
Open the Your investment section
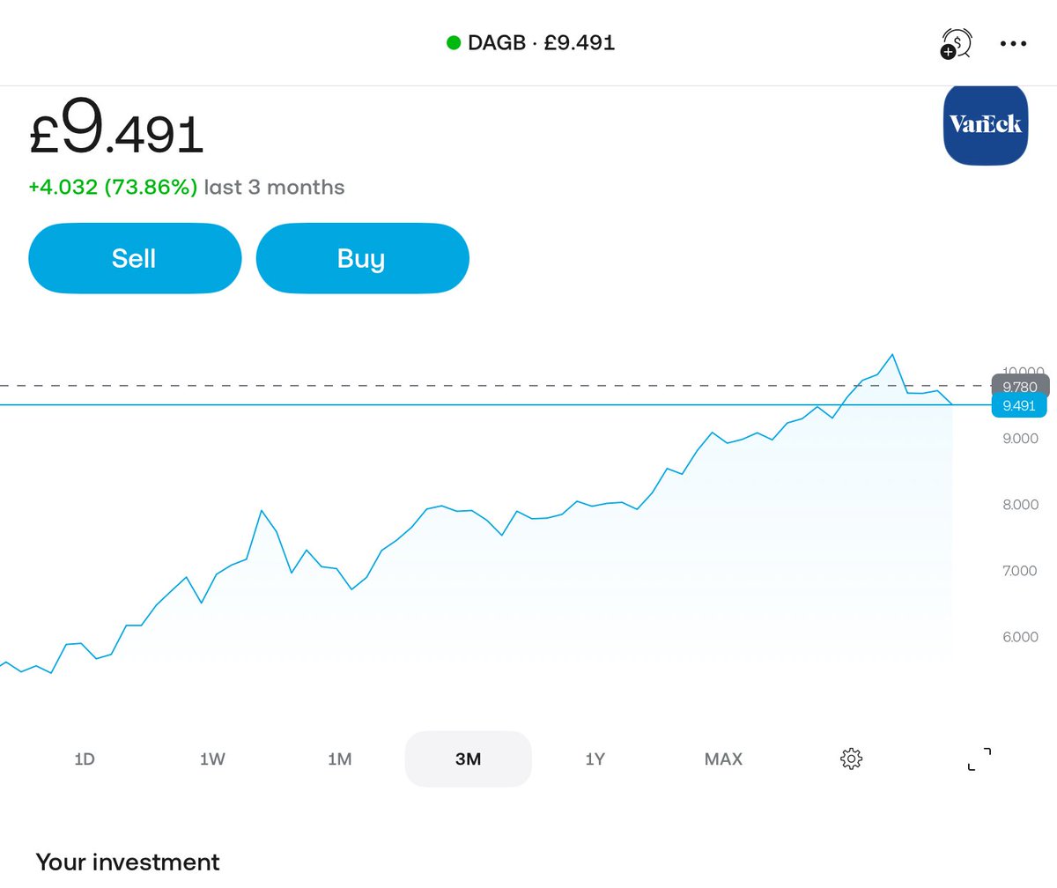click(x=128, y=862)
